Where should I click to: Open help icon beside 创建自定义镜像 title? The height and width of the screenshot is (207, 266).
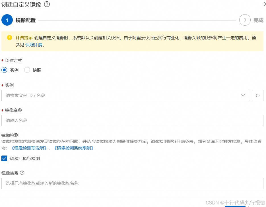(47, 4)
